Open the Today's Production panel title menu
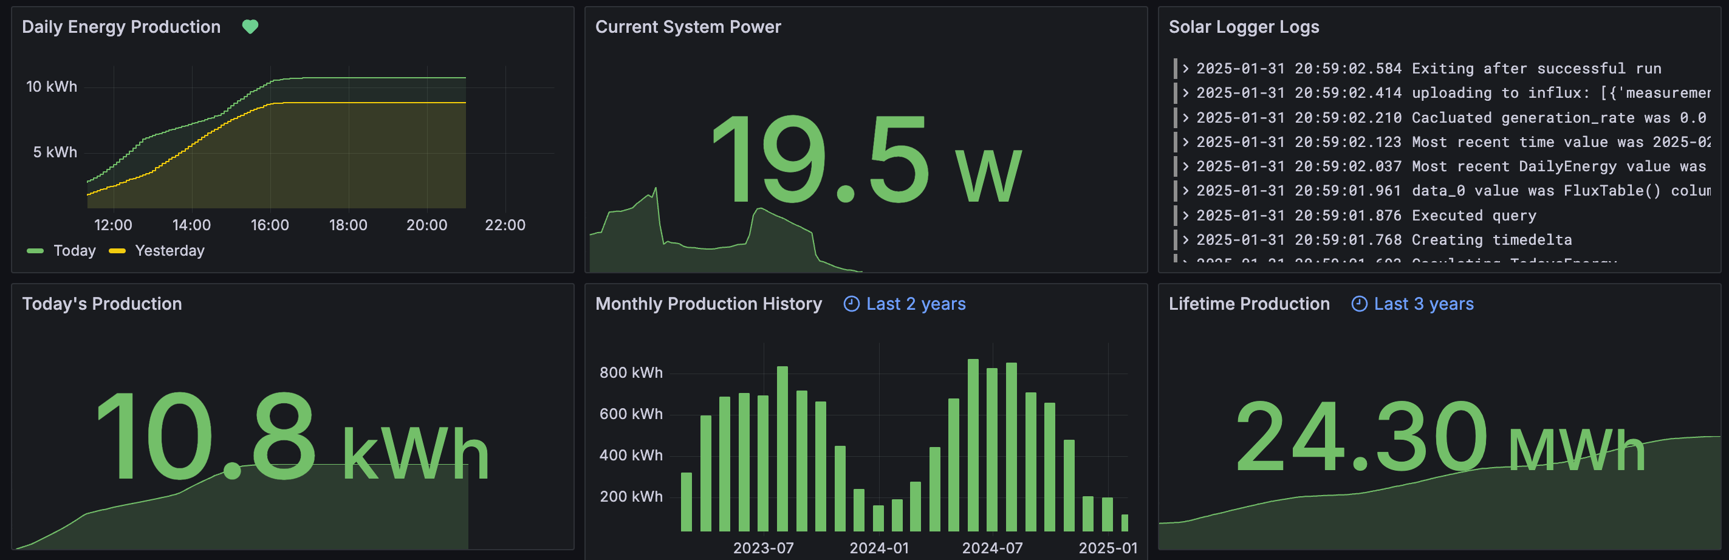 (x=101, y=304)
